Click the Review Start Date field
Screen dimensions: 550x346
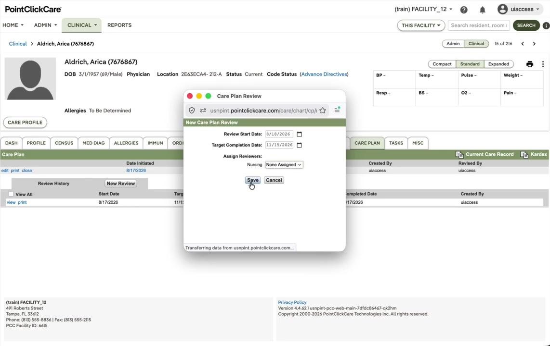click(x=279, y=134)
